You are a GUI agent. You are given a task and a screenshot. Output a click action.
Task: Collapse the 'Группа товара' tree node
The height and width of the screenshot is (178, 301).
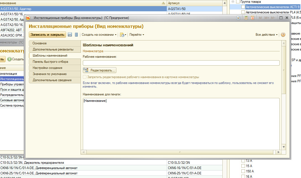point(233,2)
